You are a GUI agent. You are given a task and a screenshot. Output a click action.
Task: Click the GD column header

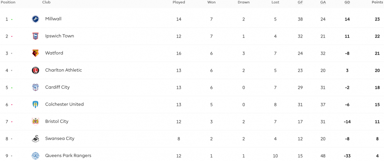point(347,3)
